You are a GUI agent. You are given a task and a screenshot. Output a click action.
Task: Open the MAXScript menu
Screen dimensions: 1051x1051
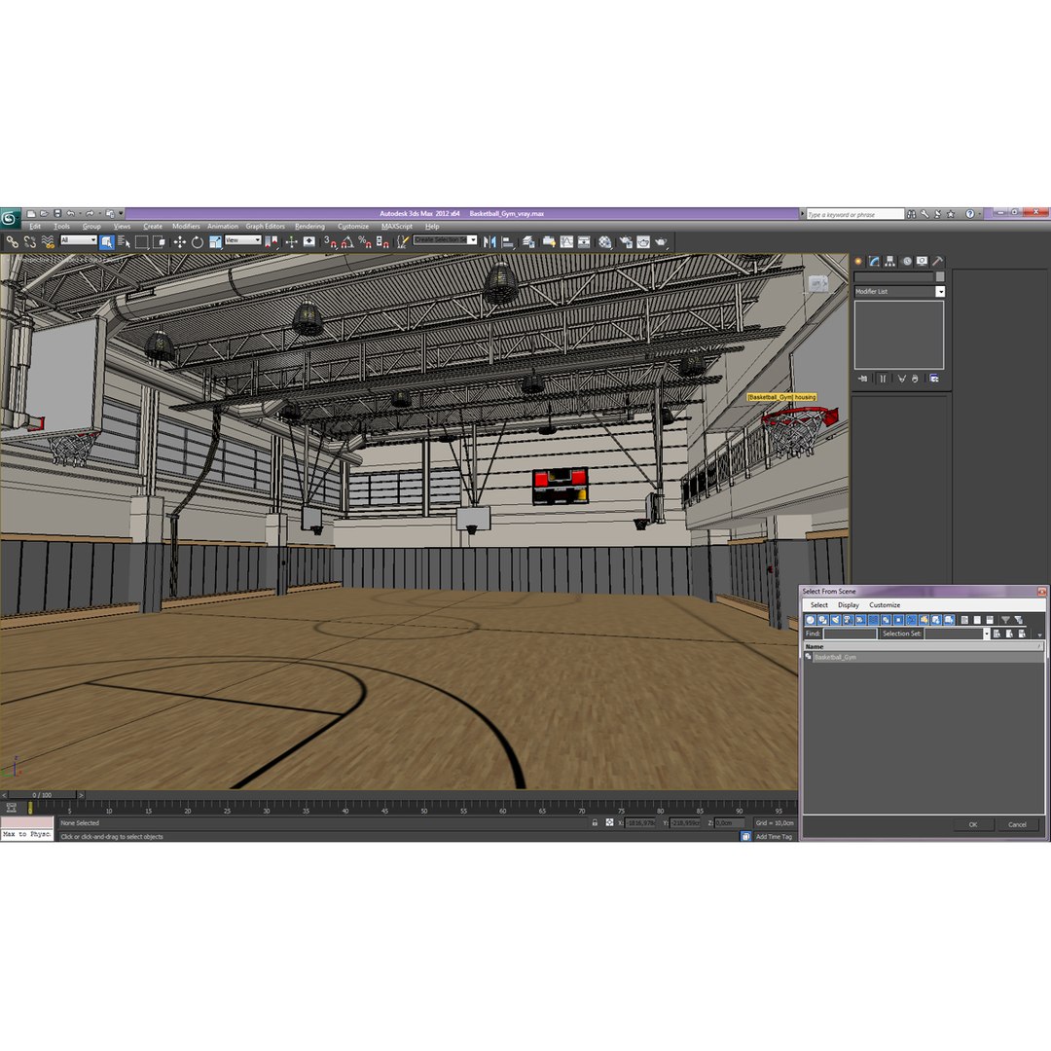pos(397,227)
